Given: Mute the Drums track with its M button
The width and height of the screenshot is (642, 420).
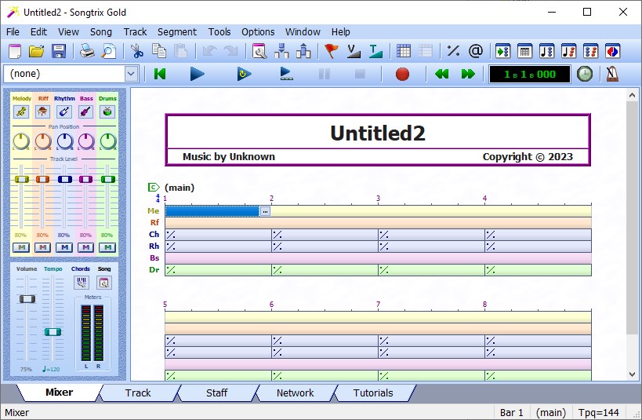Looking at the screenshot, I should pos(107,247).
